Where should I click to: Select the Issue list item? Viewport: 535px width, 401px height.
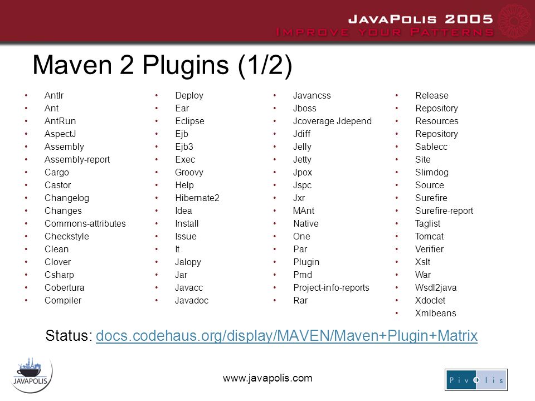coord(186,237)
